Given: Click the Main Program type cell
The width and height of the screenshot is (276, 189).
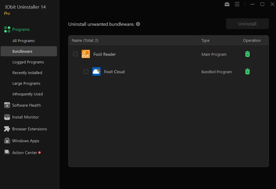Looking at the screenshot, I should pyautogui.click(x=214, y=55).
